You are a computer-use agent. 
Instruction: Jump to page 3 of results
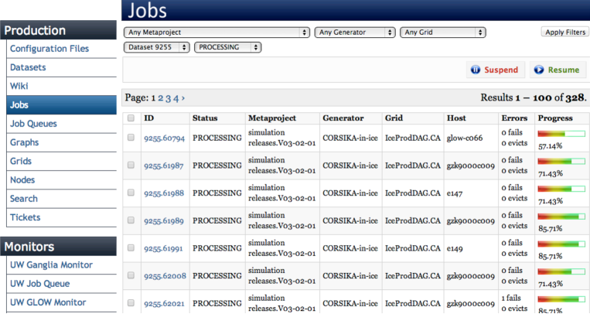pos(169,98)
